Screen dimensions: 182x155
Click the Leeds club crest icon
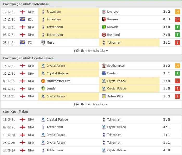click(43, 89)
